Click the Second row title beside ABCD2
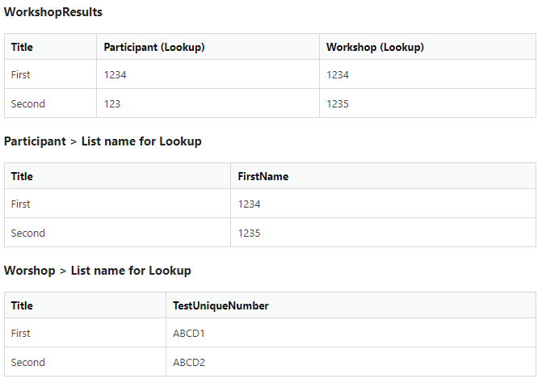Image resolution: width=542 pixels, height=387 pixels. click(28, 362)
